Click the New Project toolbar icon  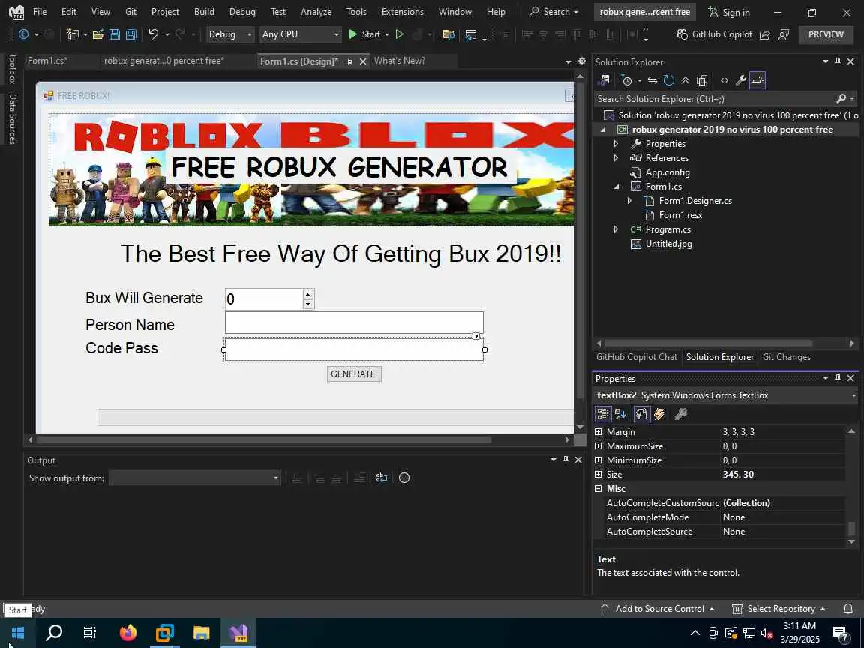point(73,34)
